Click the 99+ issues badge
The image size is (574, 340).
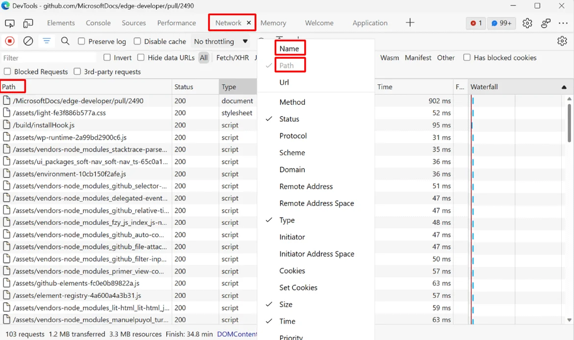coord(501,23)
